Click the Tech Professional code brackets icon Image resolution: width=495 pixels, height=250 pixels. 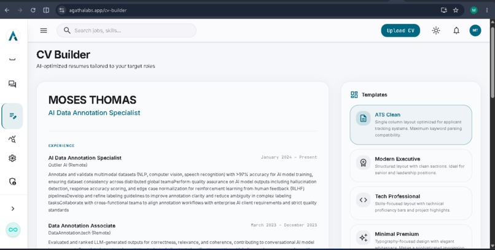(x=364, y=200)
